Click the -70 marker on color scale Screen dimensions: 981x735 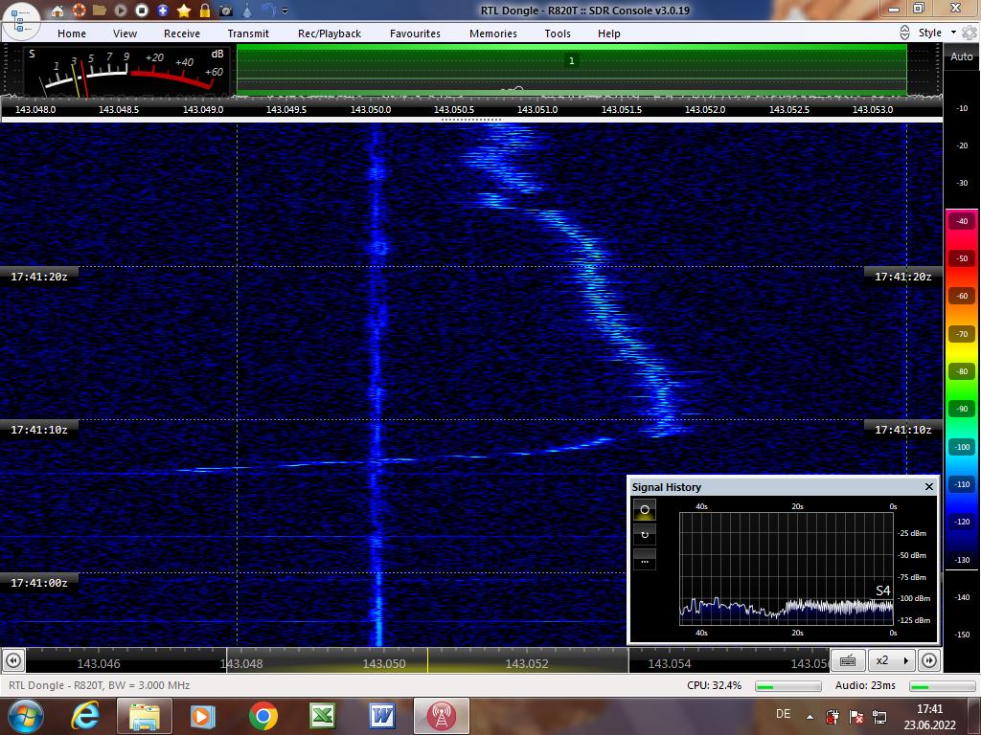(x=962, y=334)
